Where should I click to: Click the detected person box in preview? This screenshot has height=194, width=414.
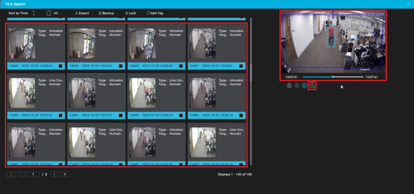tap(331, 35)
